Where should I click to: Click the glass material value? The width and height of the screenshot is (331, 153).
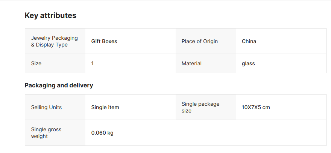click(x=248, y=63)
